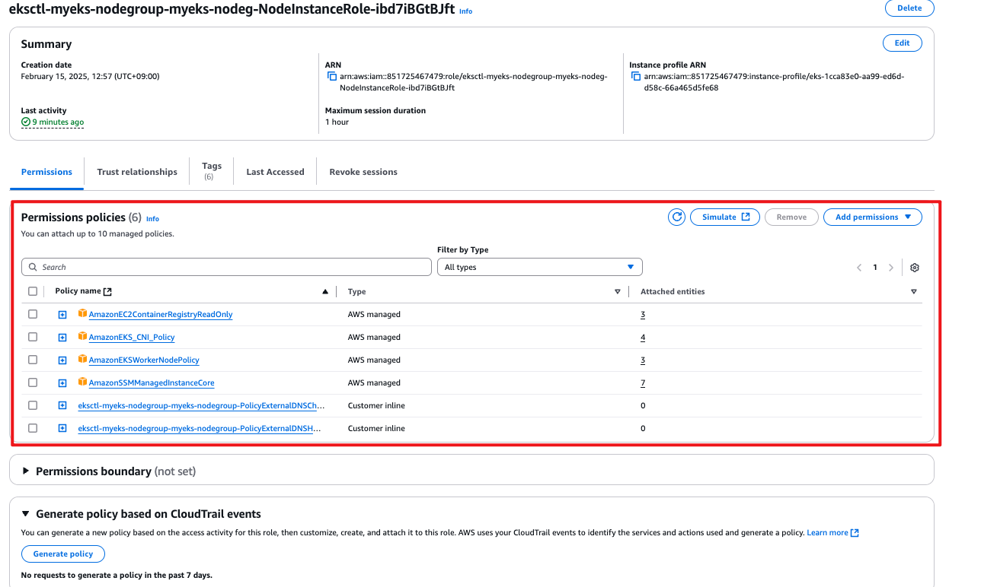Sort the Type column
This screenshot has width=981, height=587.
[x=618, y=291]
